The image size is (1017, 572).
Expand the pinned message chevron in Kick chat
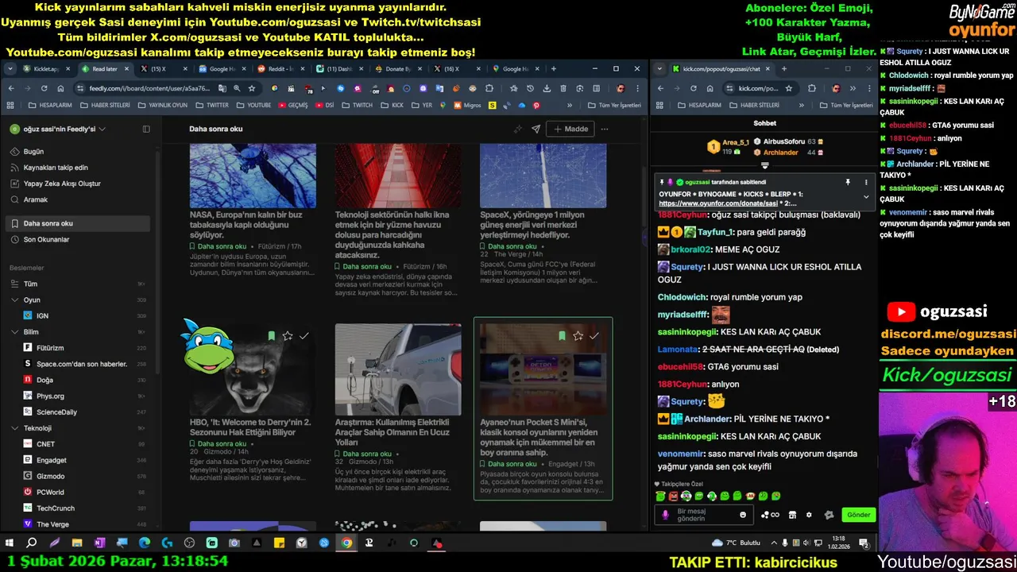[x=866, y=197]
